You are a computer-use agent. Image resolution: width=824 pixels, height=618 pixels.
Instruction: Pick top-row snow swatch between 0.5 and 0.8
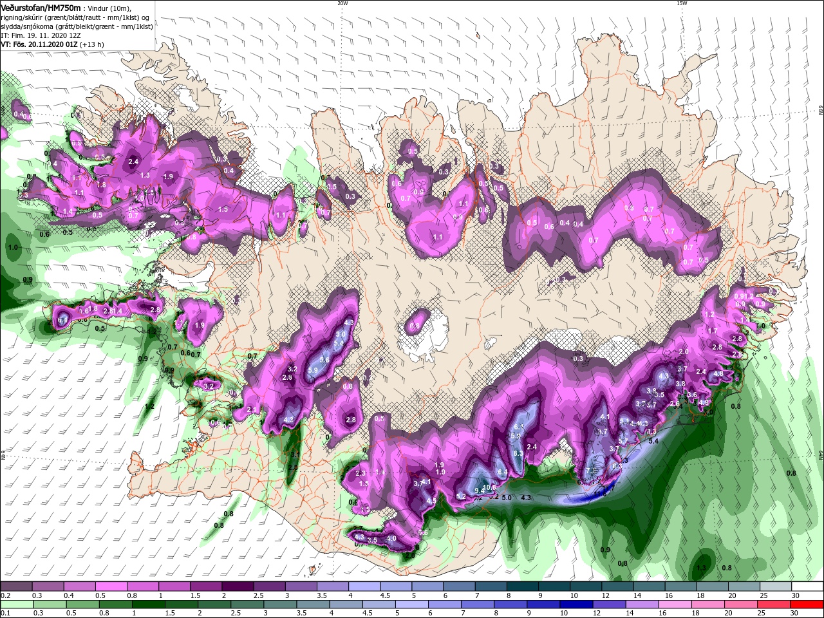[x=111, y=586]
